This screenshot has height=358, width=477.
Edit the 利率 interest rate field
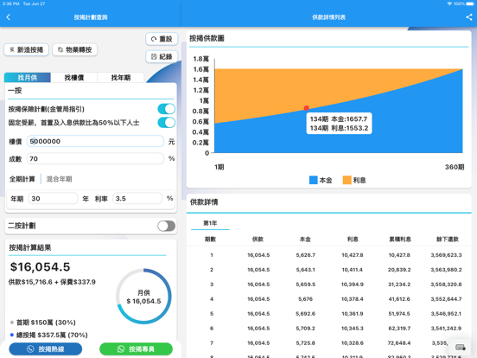137,199
